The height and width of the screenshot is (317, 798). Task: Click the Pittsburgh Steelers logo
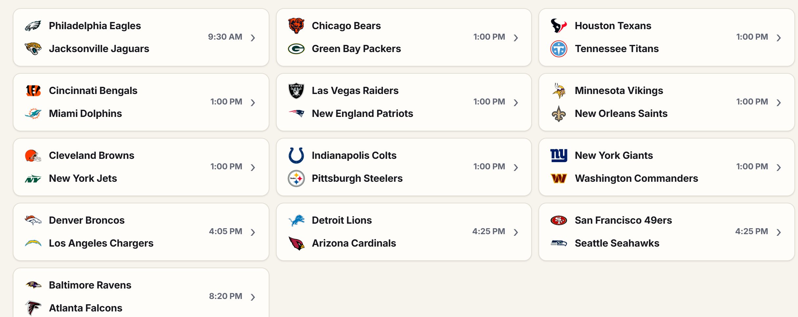click(x=296, y=178)
